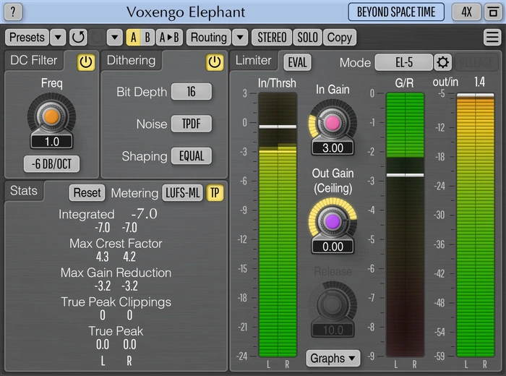Click the pink In Gain knob
This screenshot has height=376, width=506.
[x=333, y=123]
